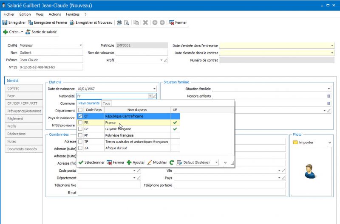
Task: Open Fichier menu
Action: 9,14
